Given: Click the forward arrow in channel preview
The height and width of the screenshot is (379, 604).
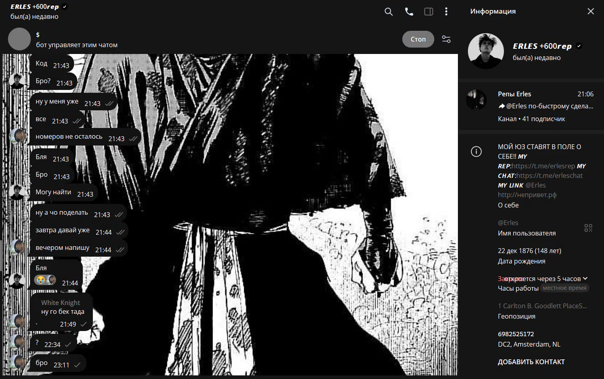Looking at the screenshot, I should click(502, 106).
